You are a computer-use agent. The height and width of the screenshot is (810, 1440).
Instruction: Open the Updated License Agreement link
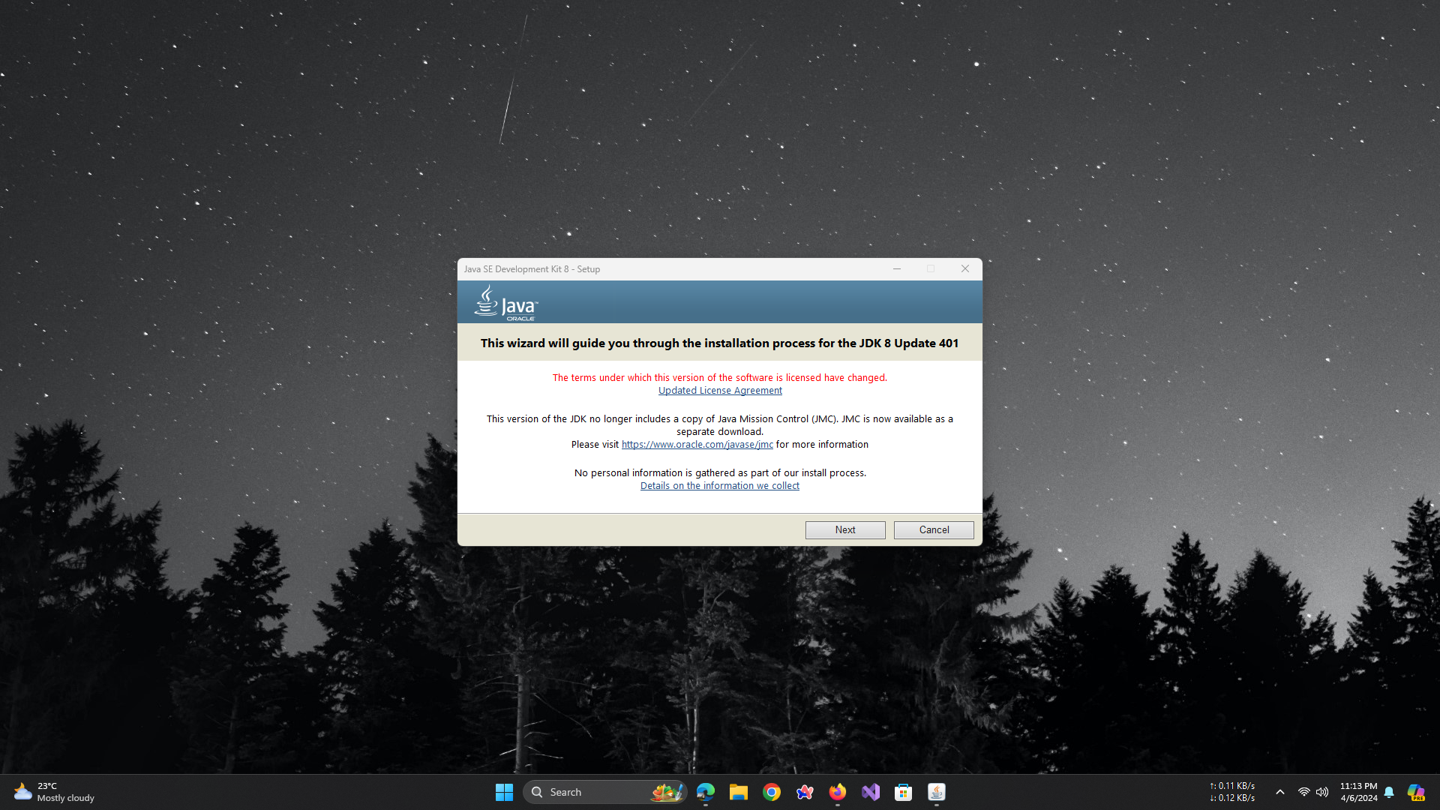pyautogui.click(x=720, y=391)
